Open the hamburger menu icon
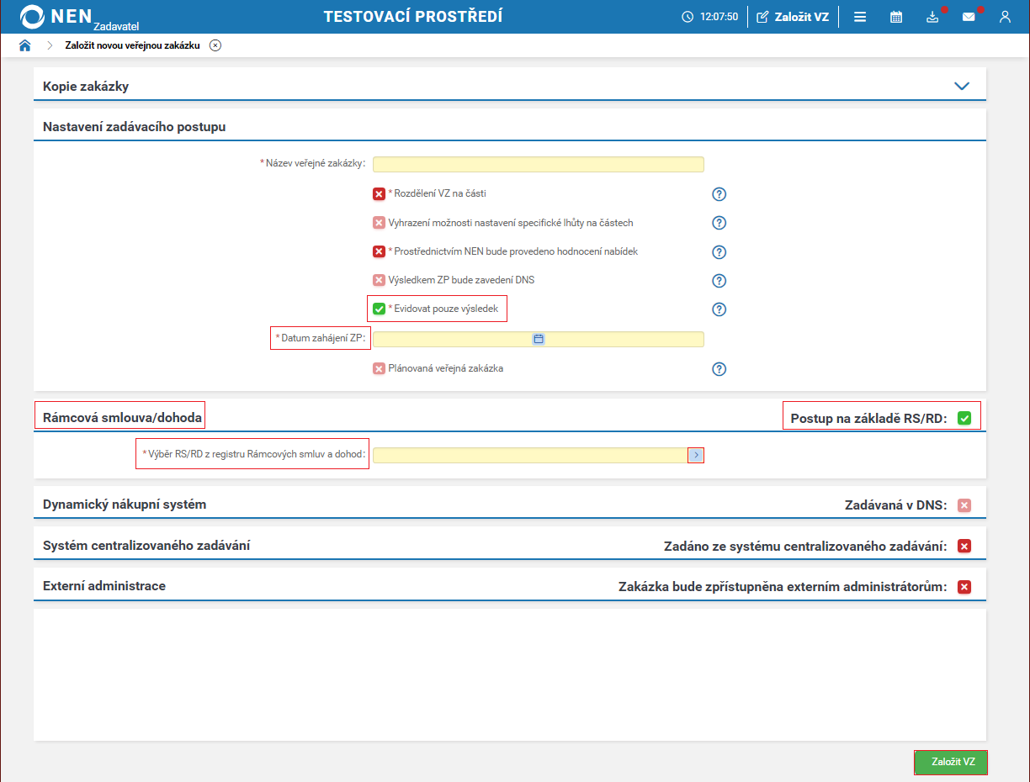This screenshot has height=782, width=1030. pyautogui.click(x=860, y=17)
